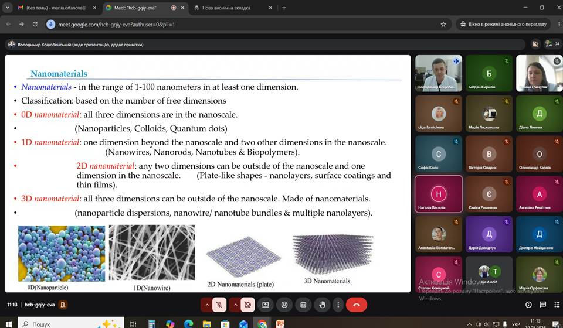Select Софія Кавюк participant tile
Viewport: 563px width, 328px height.
click(x=439, y=154)
